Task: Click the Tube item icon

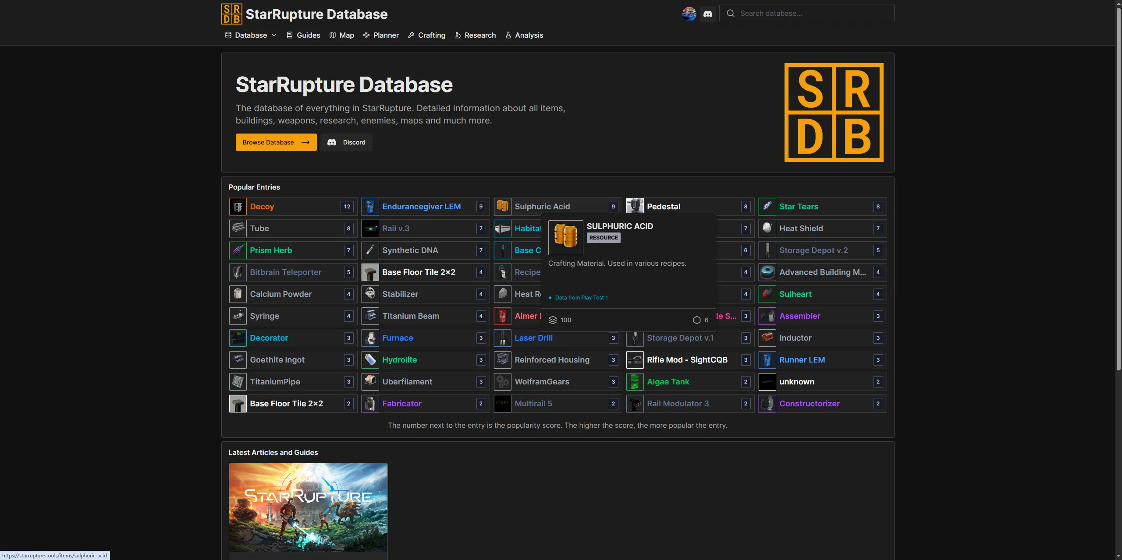Action: pos(238,229)
